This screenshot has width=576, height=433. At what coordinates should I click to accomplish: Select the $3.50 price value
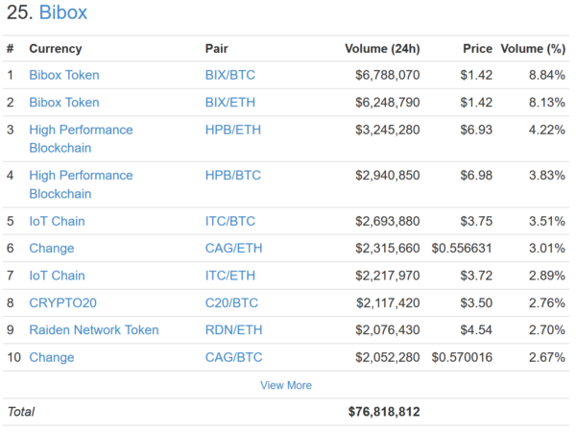(x=476, y=302)
